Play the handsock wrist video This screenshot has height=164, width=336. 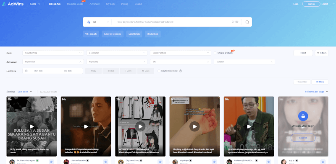tap(194, 126)
